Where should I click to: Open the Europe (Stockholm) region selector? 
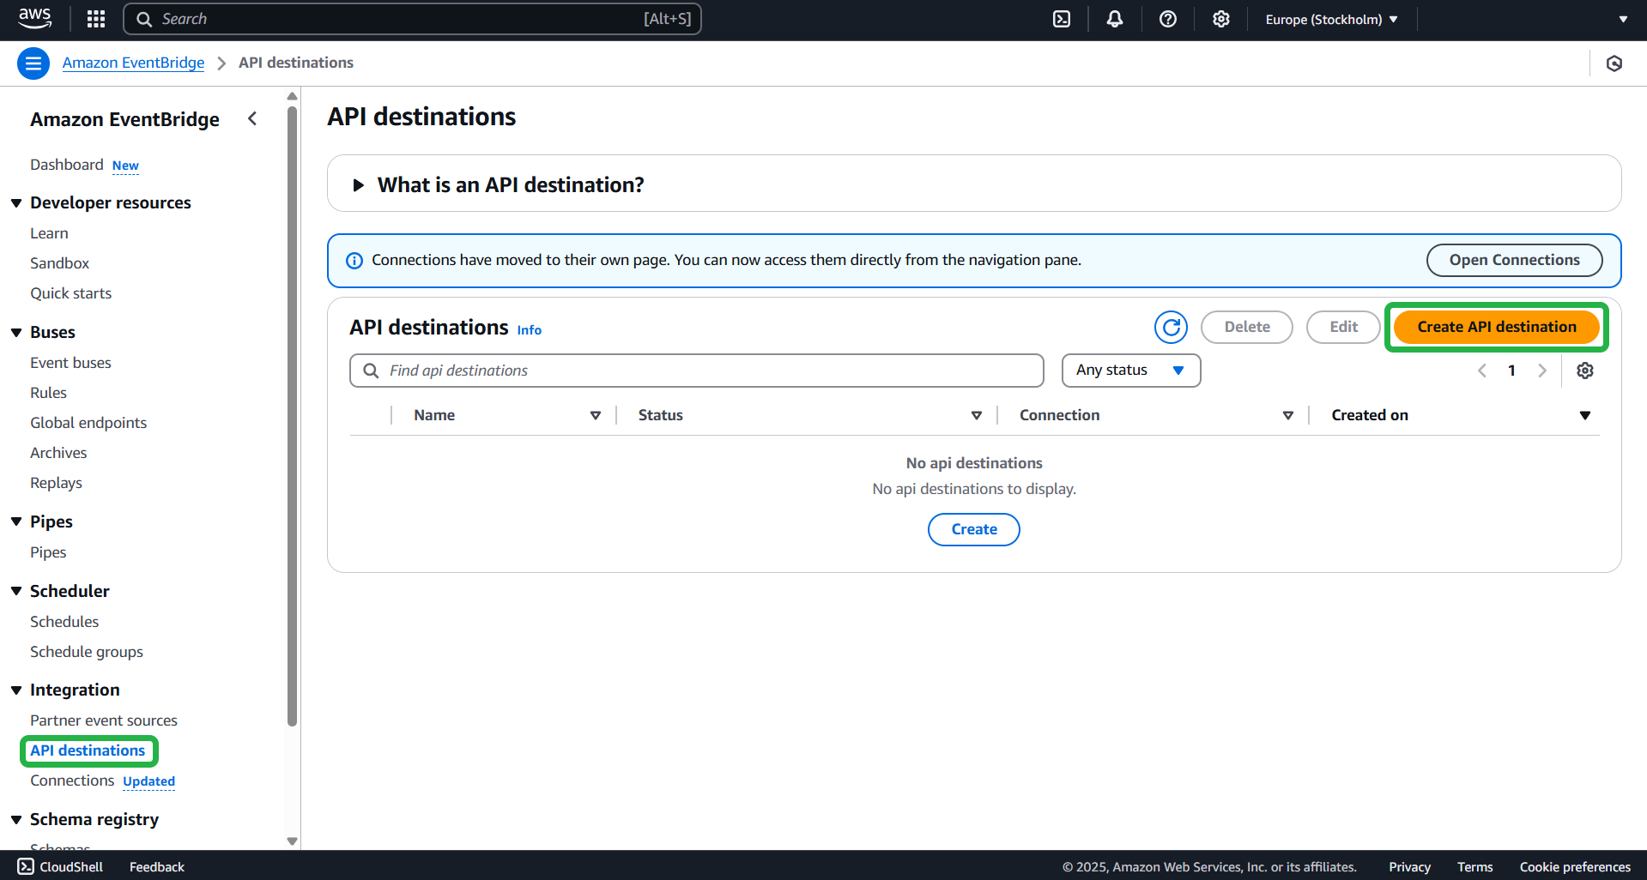[1330, 19]
